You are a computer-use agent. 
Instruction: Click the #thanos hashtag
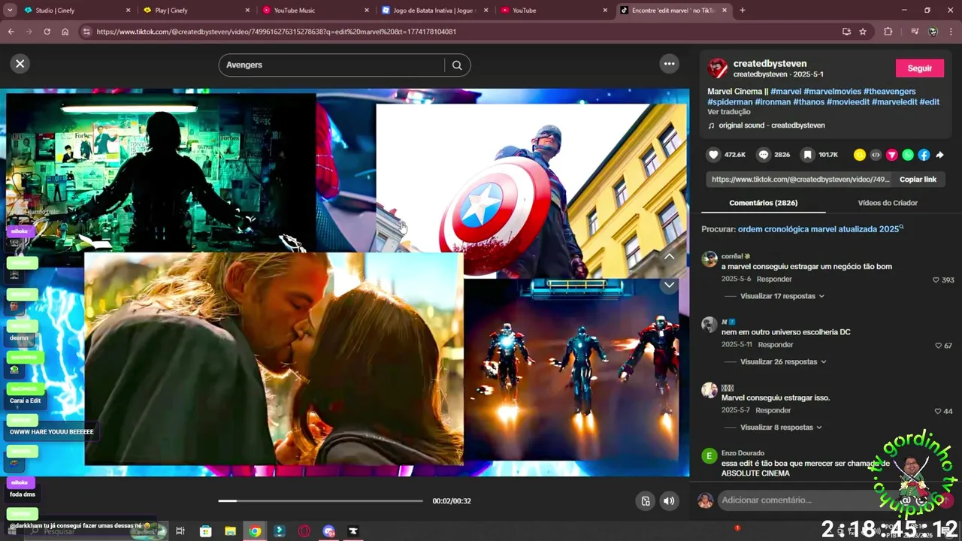click(810, 102)
